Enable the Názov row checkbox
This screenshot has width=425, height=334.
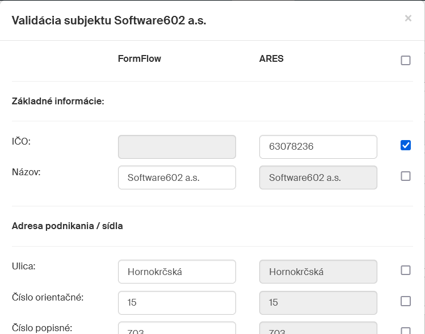[406, 176]
